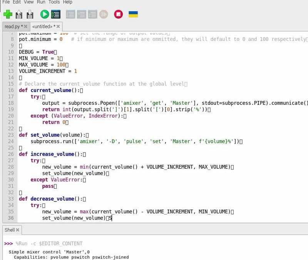The image size is (308, 260).
Task: Open the Help menu
Action: (68, 2)
